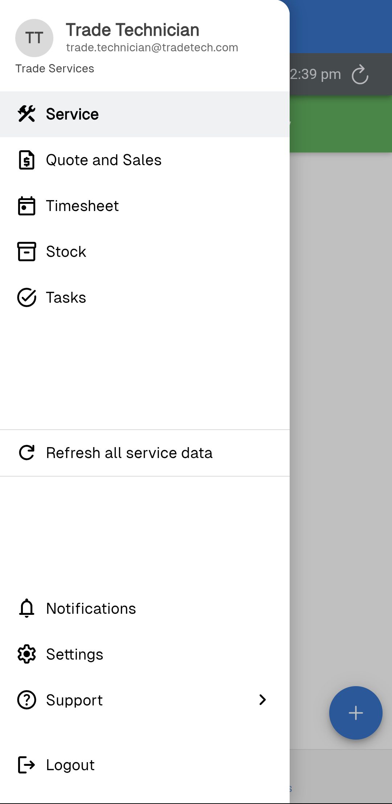Click the Quote and Sales dollar document icon

26,160
